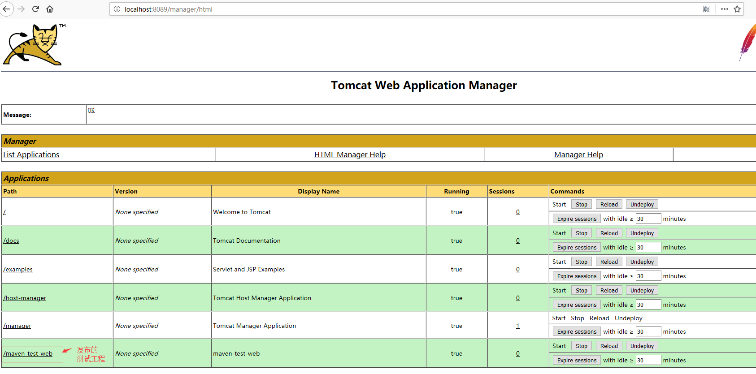
Task: Open the /examples sessions count link
Action: click(518, 269)
